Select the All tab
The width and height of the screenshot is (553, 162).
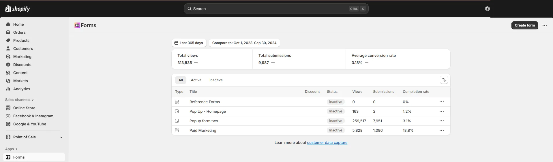pos(181,80)
